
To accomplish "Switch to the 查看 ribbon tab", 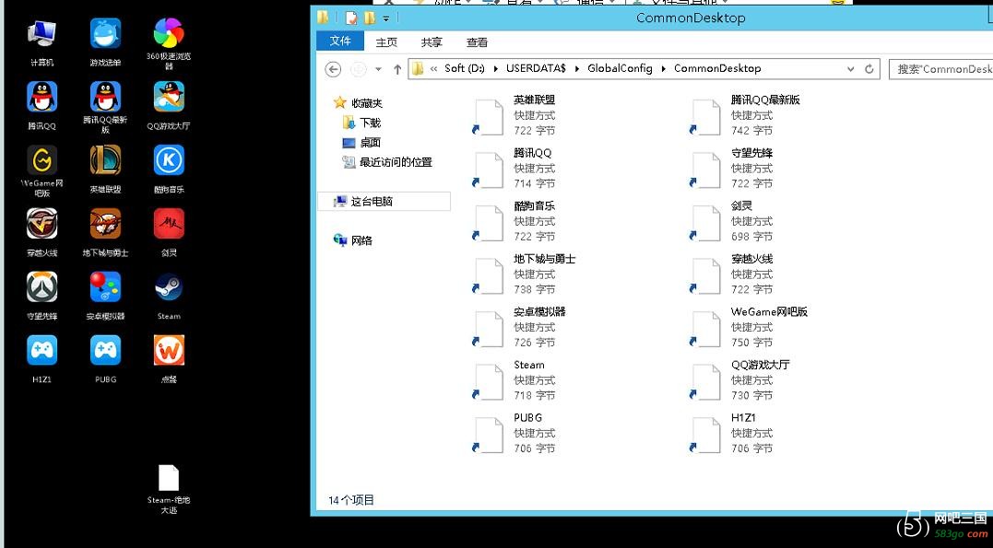I will [478, 42].
